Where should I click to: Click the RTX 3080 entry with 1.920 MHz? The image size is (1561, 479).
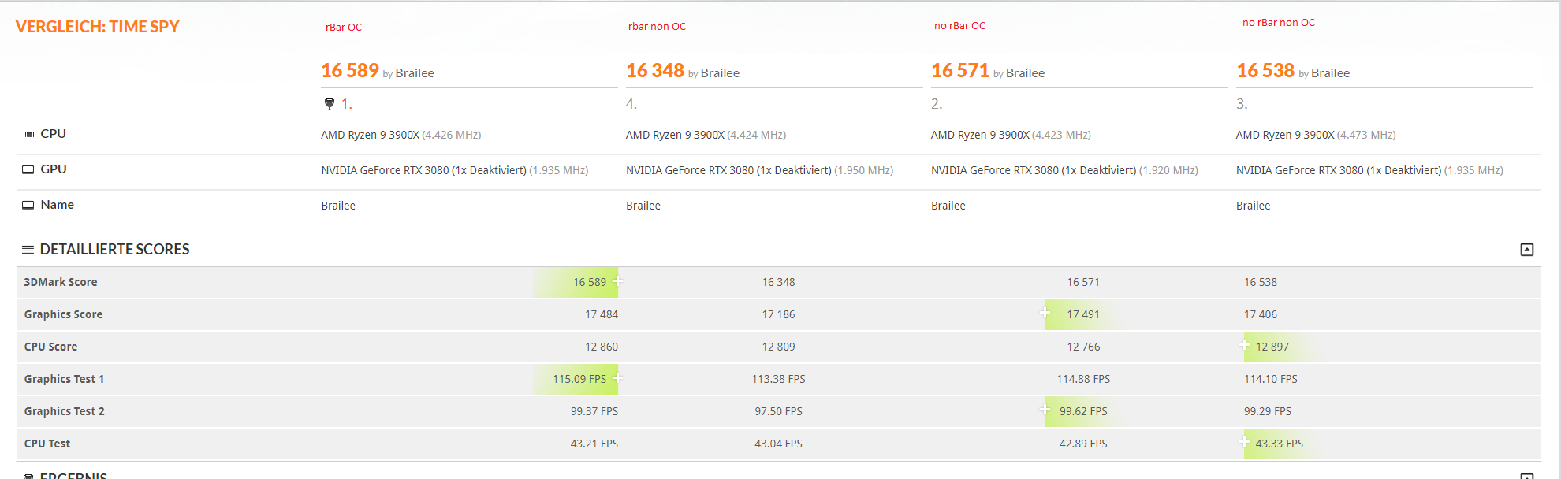pyautogui.click(x=1064, y=170)
